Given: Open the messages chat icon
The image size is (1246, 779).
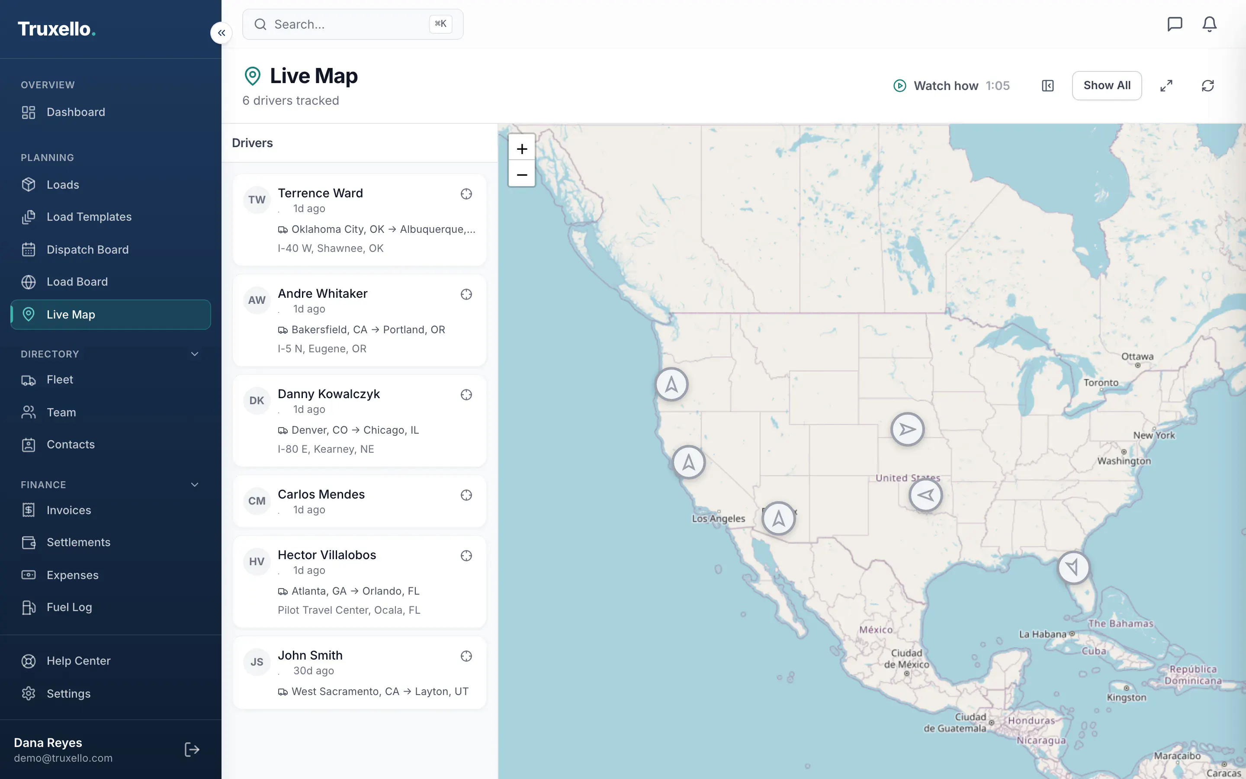Looking at the screenshot, I should pos(1175,24).
